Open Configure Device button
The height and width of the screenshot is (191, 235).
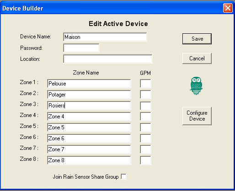click(x=197, y=116)
